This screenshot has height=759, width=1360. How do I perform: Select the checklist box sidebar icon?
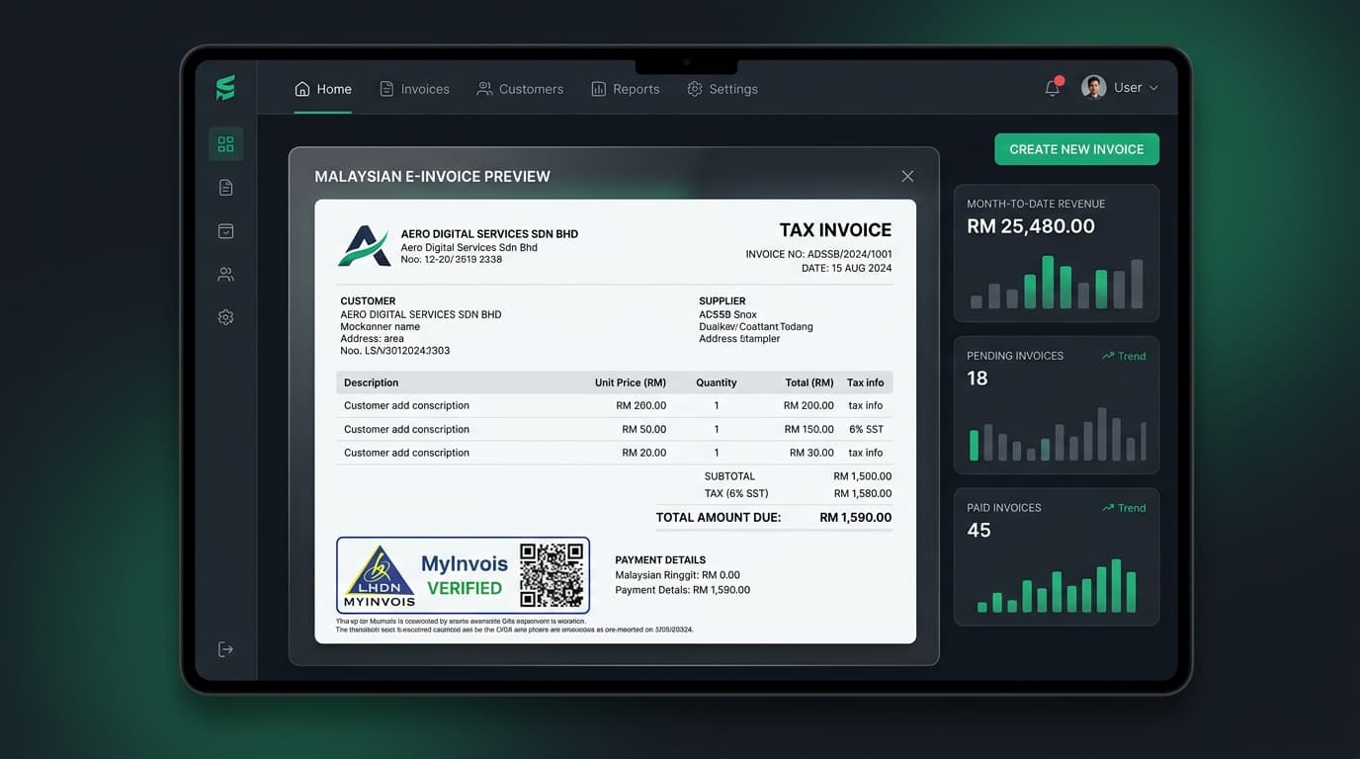point(225,231)
